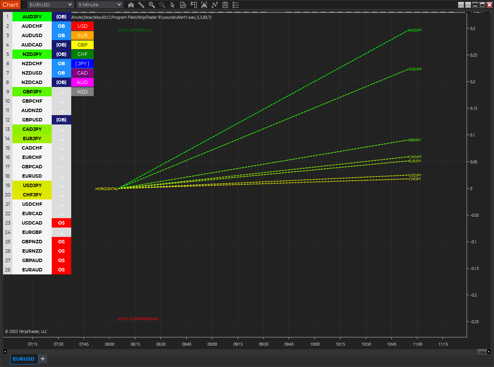Click the gray NZD currency button
Screen dimensions: 494x367
pyautogui.click(x=82, y=91)
